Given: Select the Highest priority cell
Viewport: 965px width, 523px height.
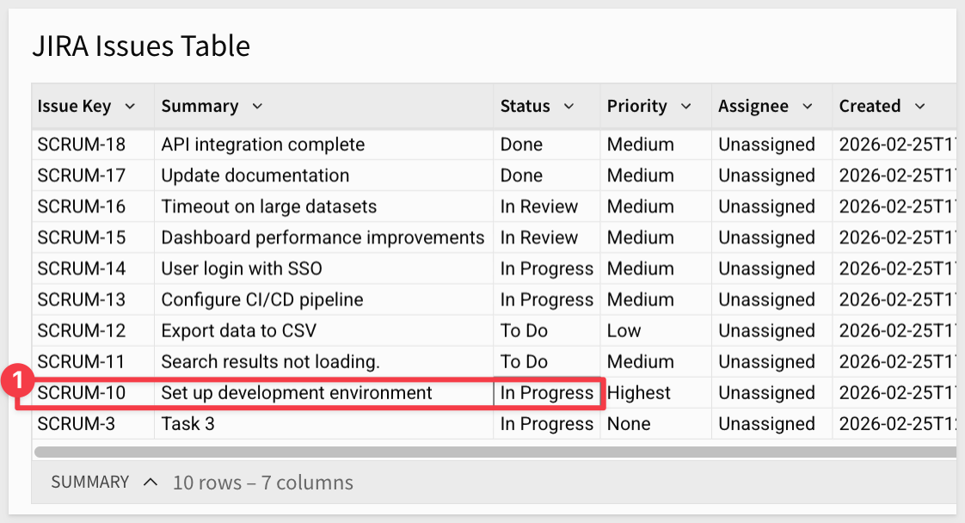Looking at the screenshot, I should [x=638, y=393].
